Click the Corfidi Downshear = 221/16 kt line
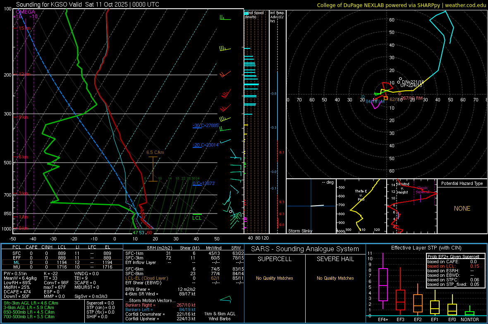The width and height of the screenshot is (488, 324). 160,314
